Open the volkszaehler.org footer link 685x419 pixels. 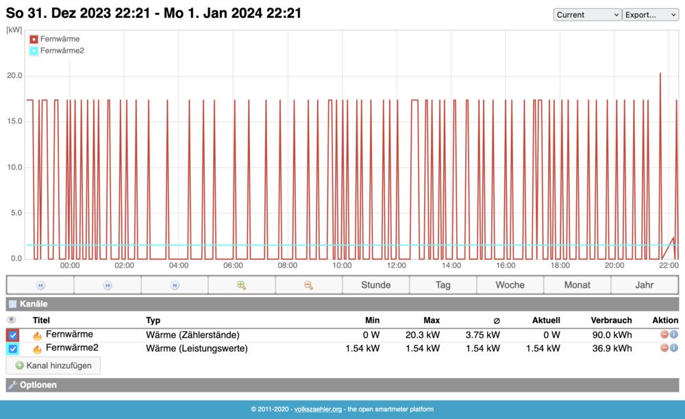click(319, 409)
